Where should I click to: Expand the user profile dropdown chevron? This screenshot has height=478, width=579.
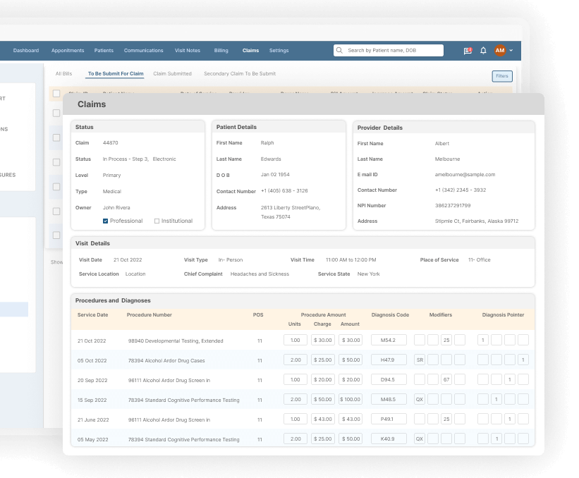coord(511,51)
